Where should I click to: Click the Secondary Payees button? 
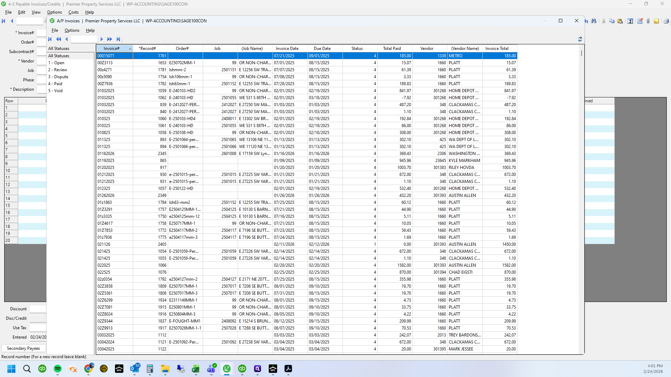[x=23, y=348]
